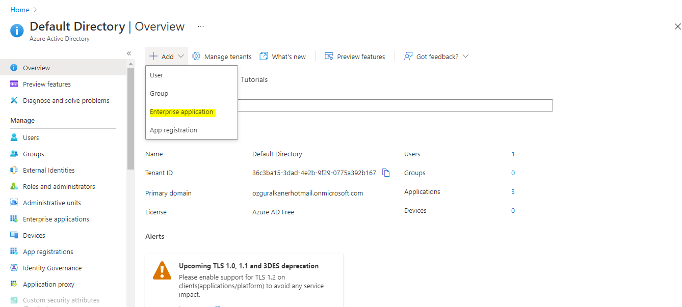
Task: Select User from the Add menu
Action: pyautogui.click(x=192, y=75)
